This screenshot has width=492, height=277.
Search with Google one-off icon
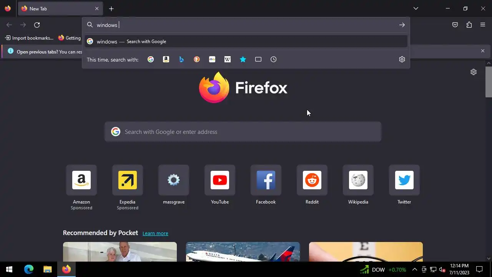(151, 59)
